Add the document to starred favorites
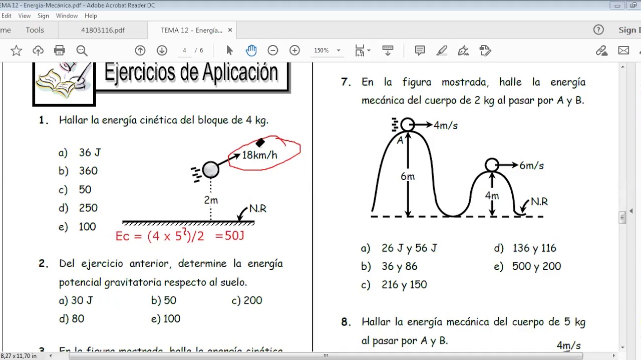Image resolution: width=641 pixels, height=360 pixels. point(16,50)
